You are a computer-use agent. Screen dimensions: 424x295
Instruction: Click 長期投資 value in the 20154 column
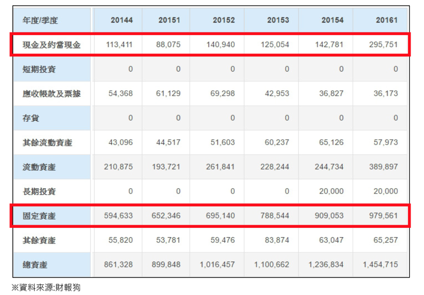point(329,192)
